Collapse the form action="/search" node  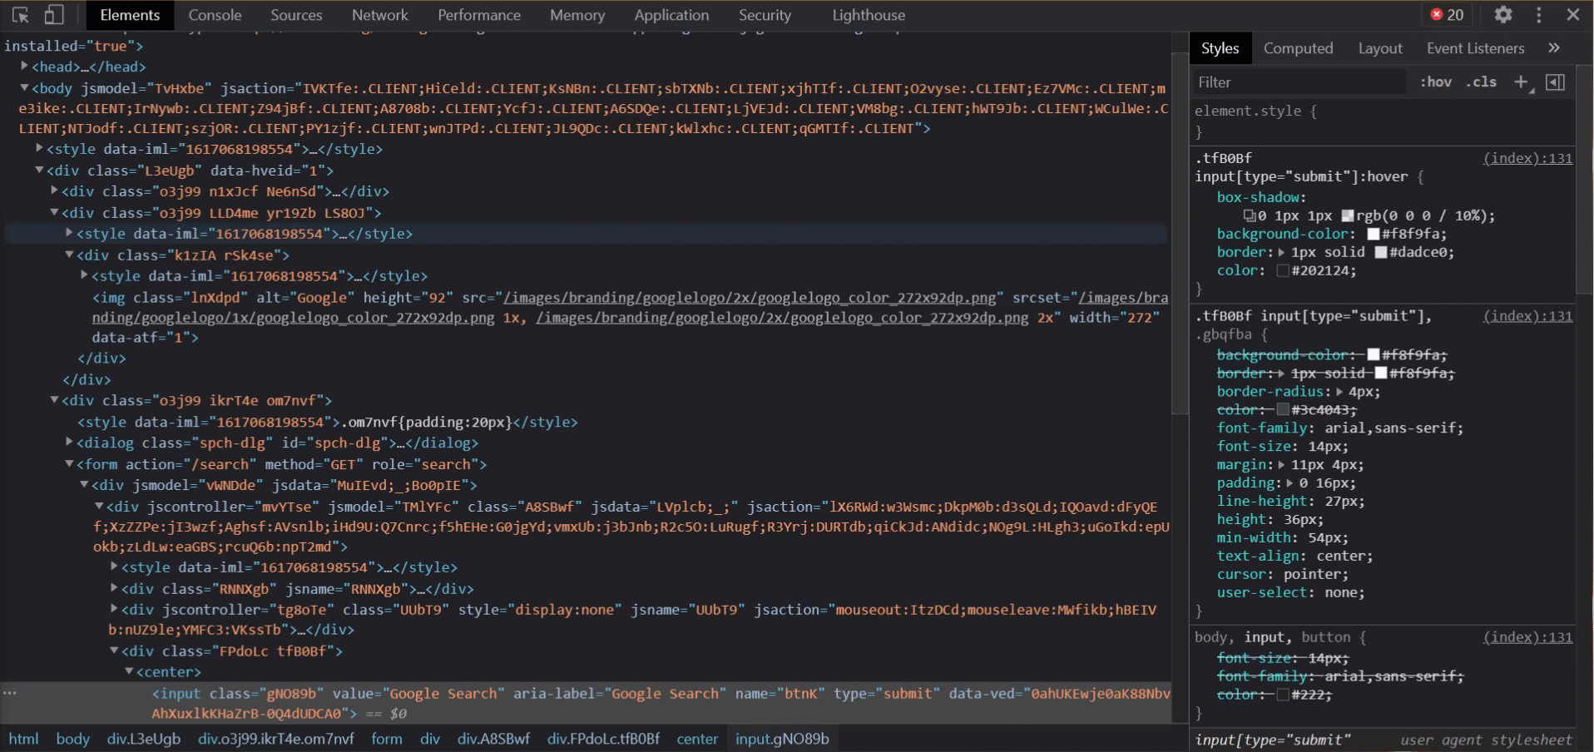pos(70,464)
